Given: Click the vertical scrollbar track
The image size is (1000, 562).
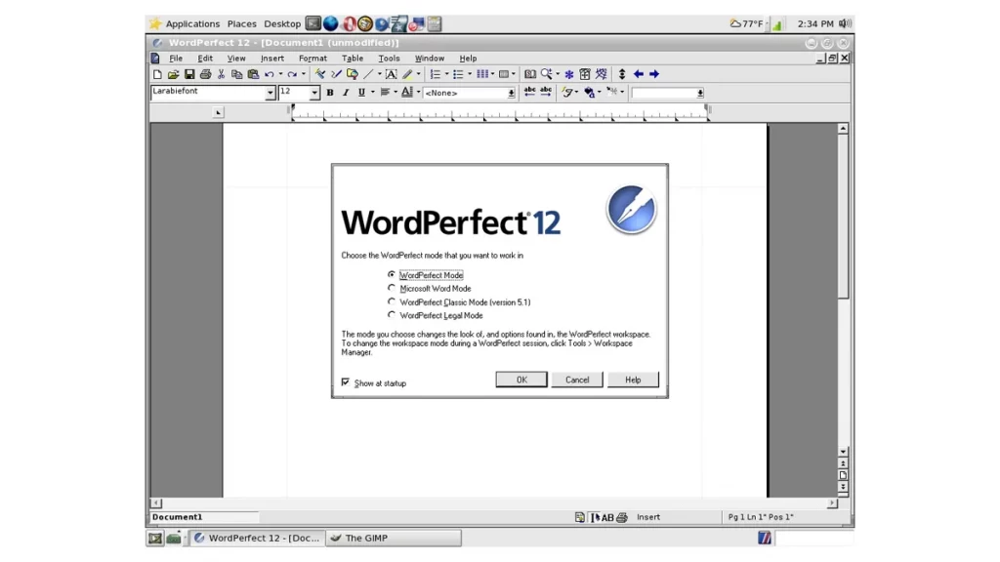Looking at the screenshot, I should pos(843,371).
